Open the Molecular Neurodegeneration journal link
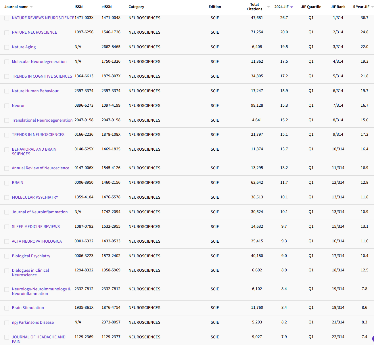374x345 pixels. pyautogui.click(x=39, y=62)
